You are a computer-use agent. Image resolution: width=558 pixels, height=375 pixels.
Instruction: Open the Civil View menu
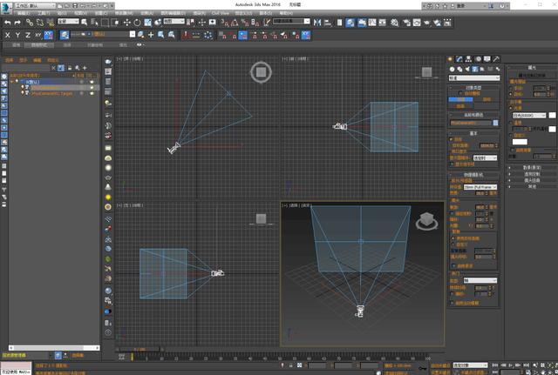[221, 13]
